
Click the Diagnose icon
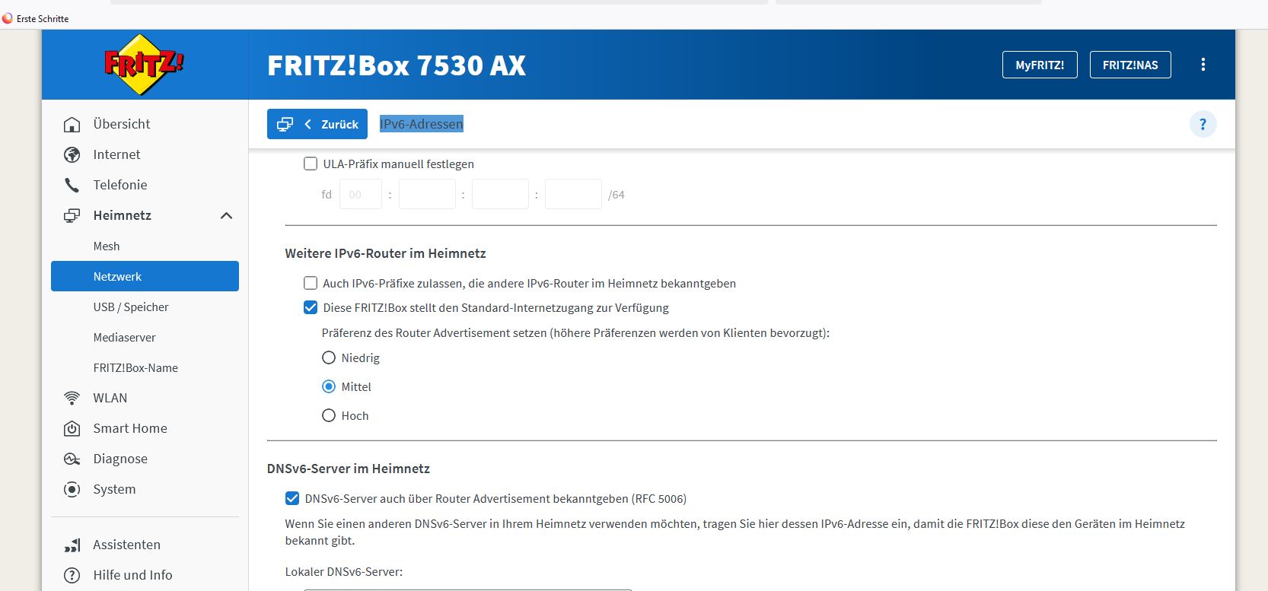pyautogui.click(x=72, y=459)
